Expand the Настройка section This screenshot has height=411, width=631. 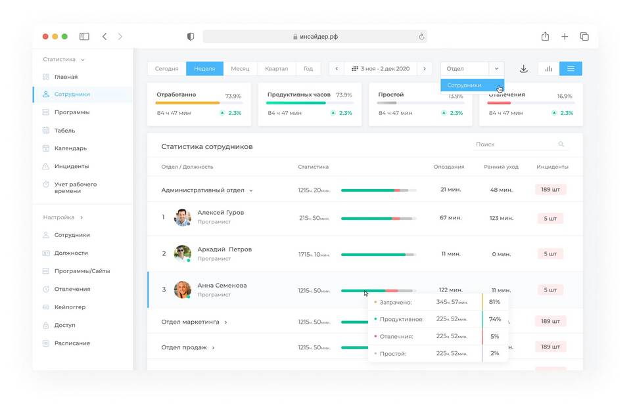point(63,217)
